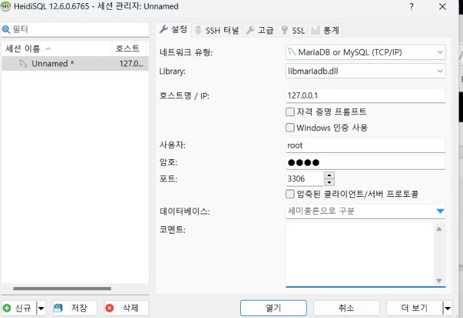
Task: Click the 호스트 column header
Action: [129, 48]
